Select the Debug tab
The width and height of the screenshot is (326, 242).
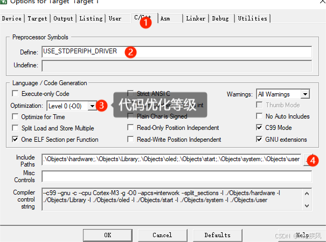point(220,18)
